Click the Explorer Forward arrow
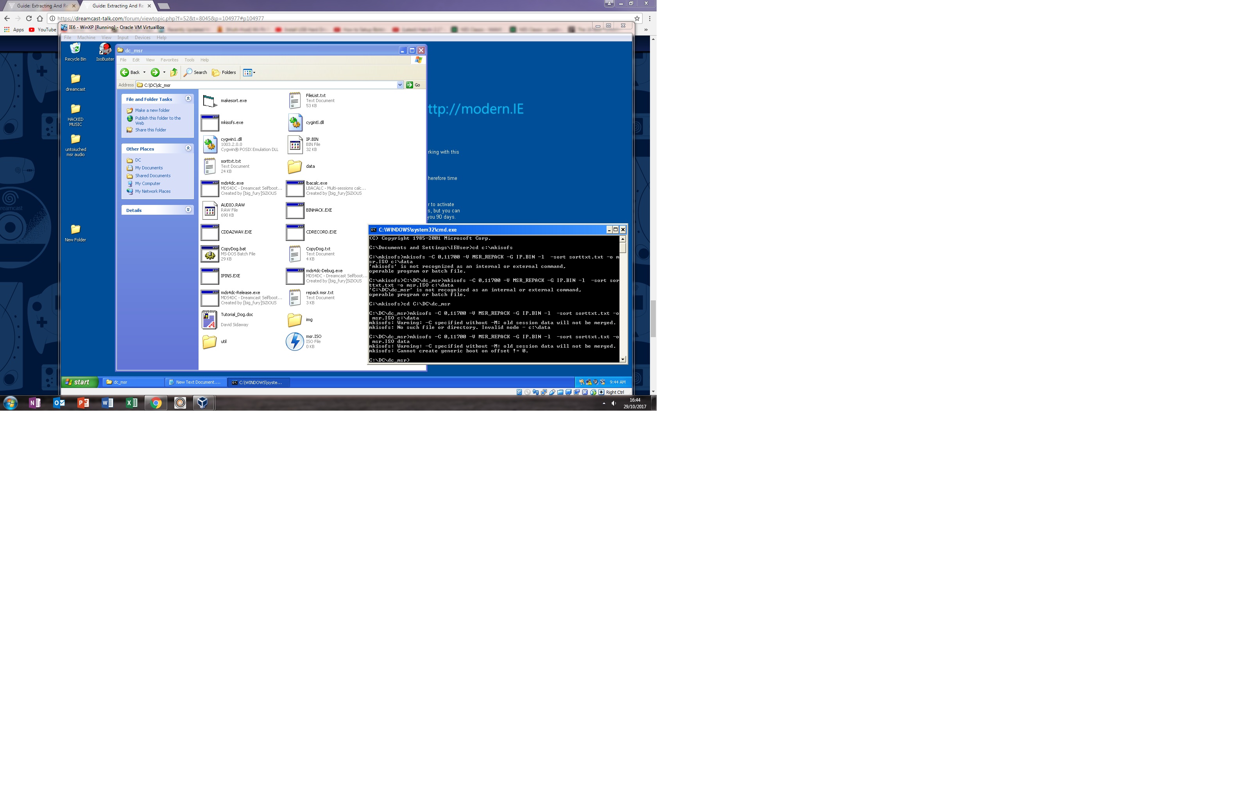The width and height of the screenshot is (1246, 790). pos(155,72)
